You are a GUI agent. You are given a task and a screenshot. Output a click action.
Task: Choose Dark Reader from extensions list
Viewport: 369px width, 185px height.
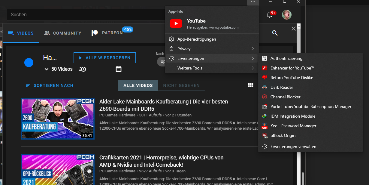[x=310, y=87]
